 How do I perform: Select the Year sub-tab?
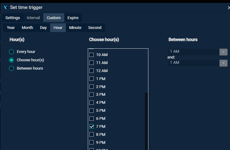[11, 28]
